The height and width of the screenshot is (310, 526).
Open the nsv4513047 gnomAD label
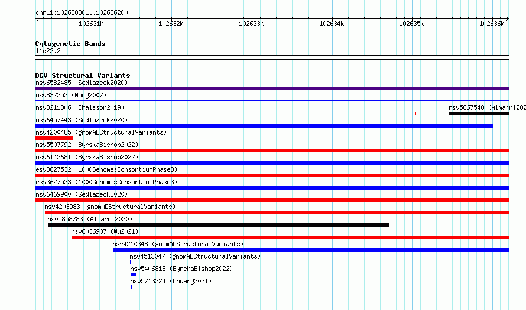click(x=195, y=256)
